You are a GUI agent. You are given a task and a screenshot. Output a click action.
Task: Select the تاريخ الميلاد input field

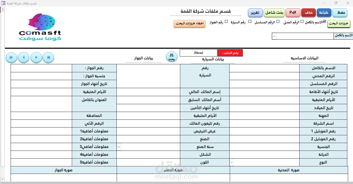tap(264, 108)
